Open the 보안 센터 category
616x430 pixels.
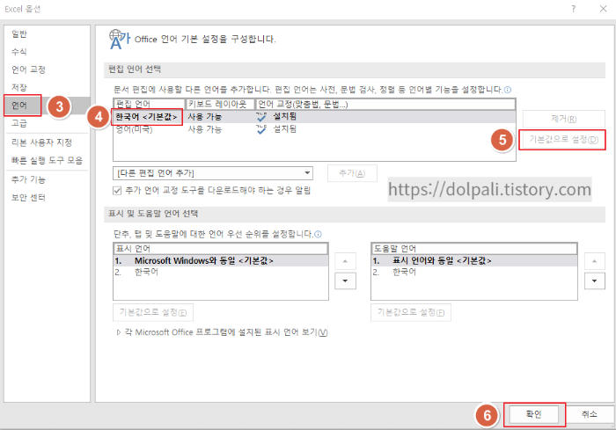coord(28,198)
